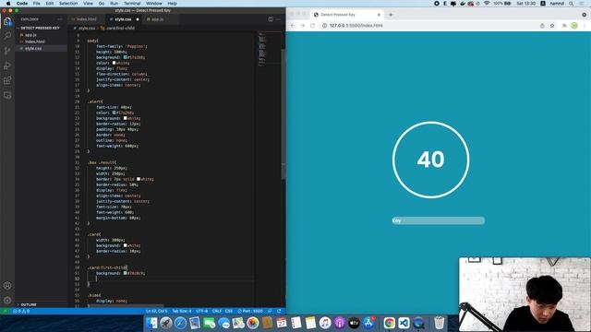Open the Search view in activity bar

click(x=7, y=36)
